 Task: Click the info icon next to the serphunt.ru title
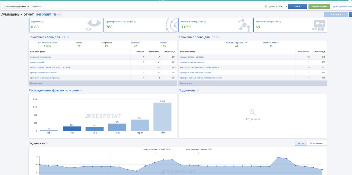click(60, 15)
